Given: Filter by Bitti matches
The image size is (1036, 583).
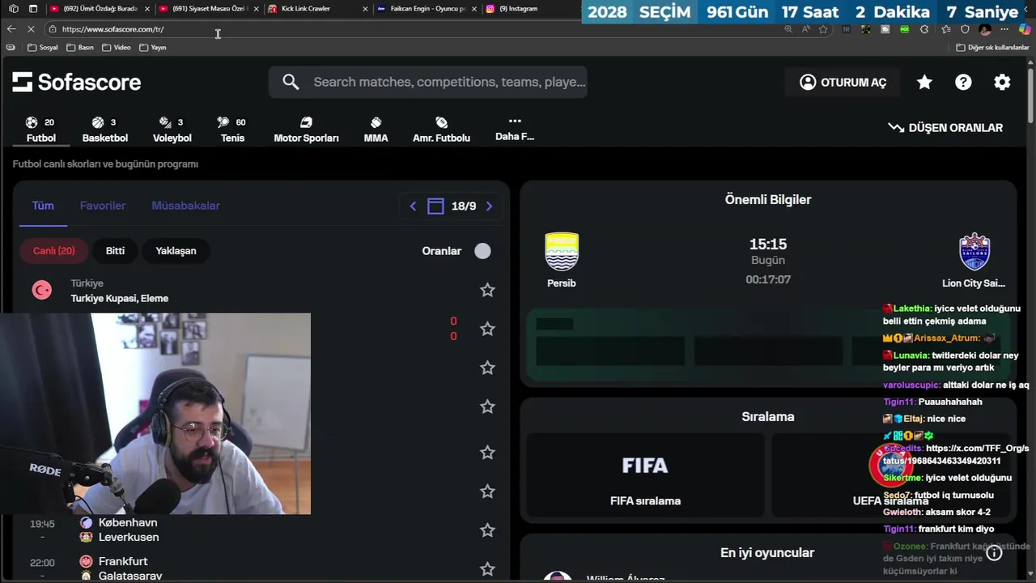Looking at the screenshot, I should (x=115, y=251).
